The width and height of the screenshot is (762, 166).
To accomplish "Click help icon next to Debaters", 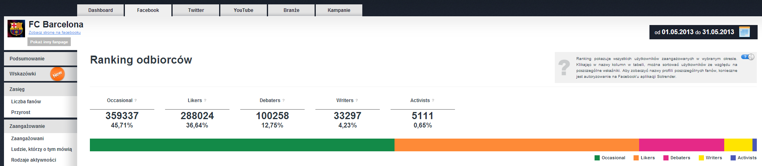I will click(x=284, y=100).
